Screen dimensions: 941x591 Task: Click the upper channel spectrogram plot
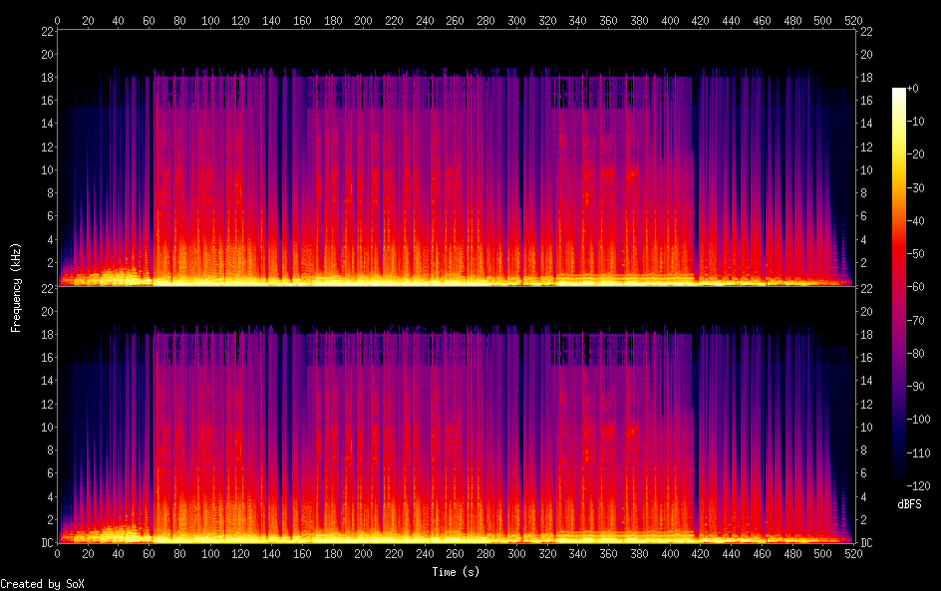point(456,157)
